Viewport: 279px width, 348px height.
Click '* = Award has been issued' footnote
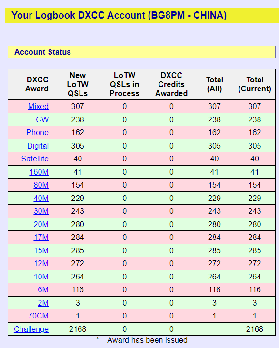142,340
